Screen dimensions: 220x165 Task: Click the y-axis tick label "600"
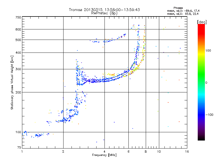[18, 29]
